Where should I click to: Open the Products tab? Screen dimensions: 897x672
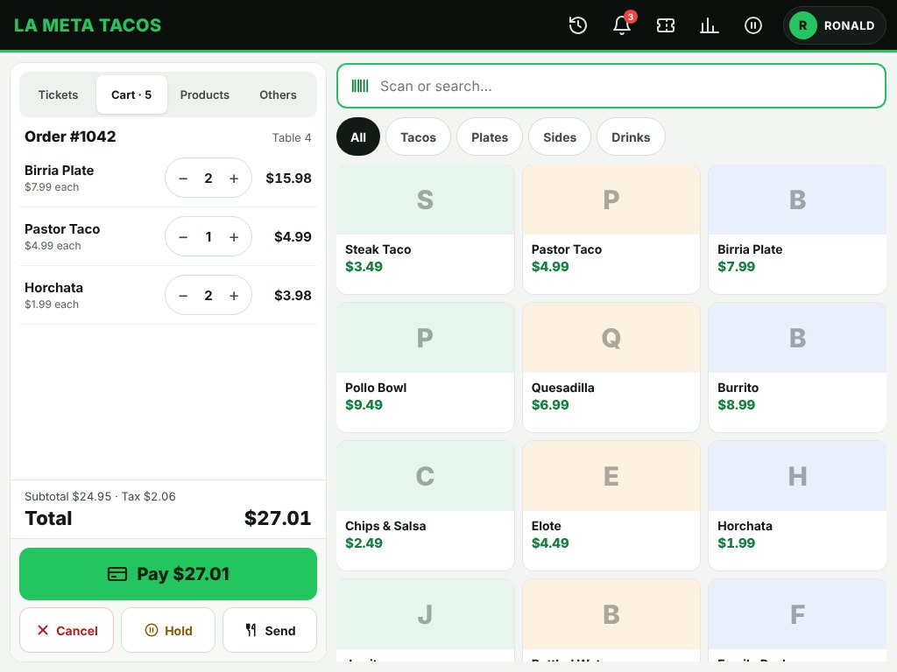tap(205, 94)
